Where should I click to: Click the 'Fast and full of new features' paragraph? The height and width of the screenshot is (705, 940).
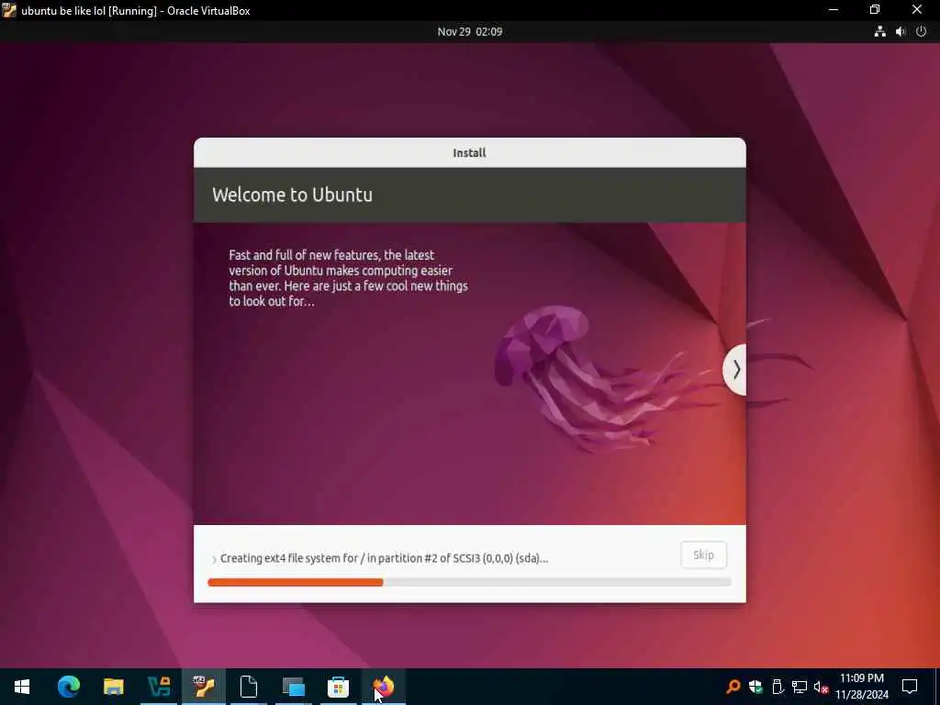348,278
